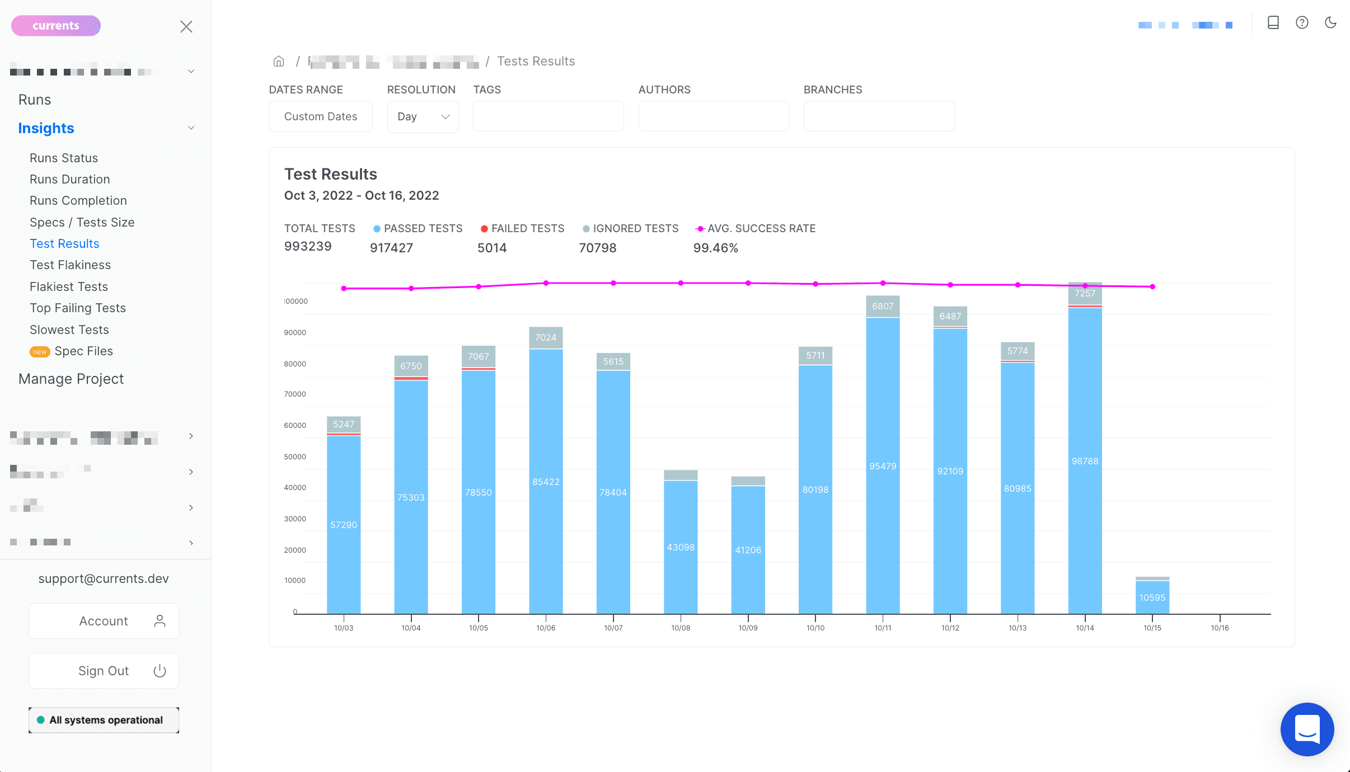Open the chat support widget

click(1307, 729)
